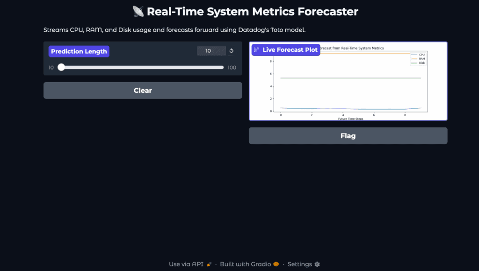The width and height of the screenshot is (479, 271).
Task: Open the Settings link in the footer
Action: [300, 264]
